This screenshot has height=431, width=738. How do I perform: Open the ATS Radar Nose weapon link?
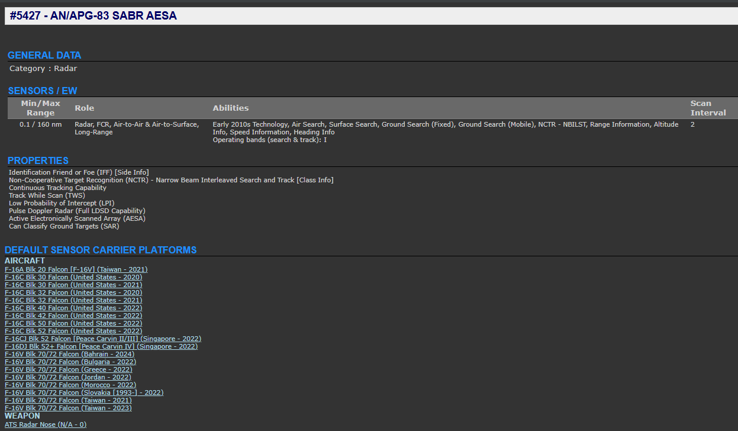click(x=46, y=424)
